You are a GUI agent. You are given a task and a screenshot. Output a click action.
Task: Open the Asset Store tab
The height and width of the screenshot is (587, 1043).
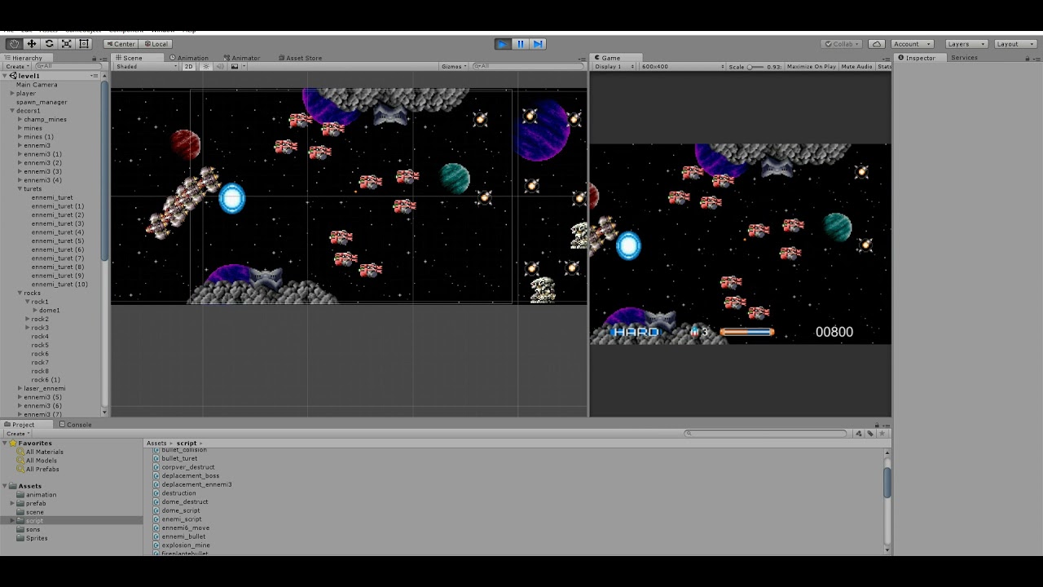tap(300, 58)
